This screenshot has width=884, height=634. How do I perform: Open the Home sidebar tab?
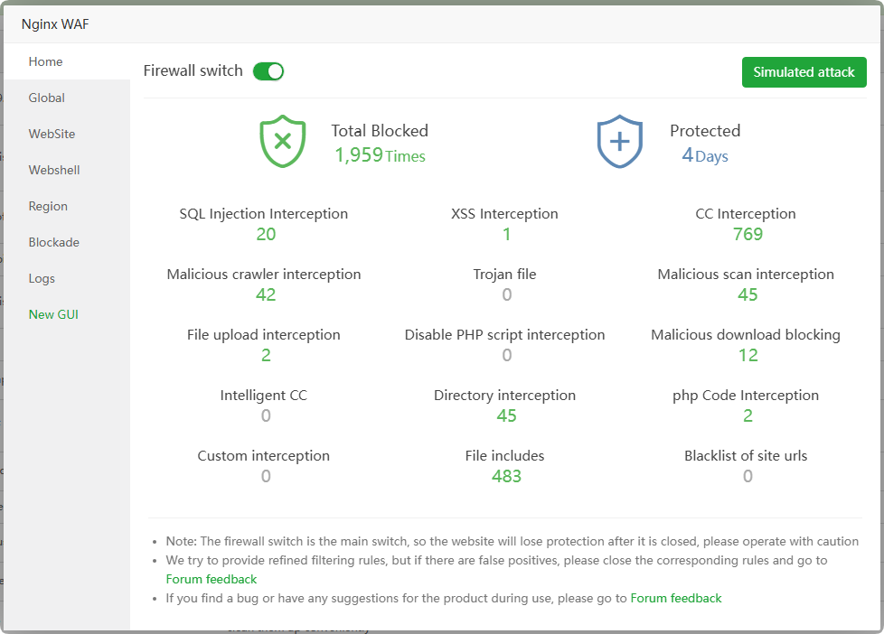tap(45, 61)
